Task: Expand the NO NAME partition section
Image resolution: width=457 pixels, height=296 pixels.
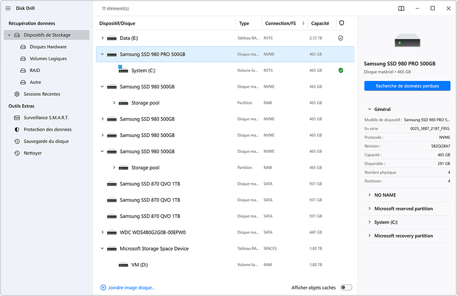Action: point(369,195)
